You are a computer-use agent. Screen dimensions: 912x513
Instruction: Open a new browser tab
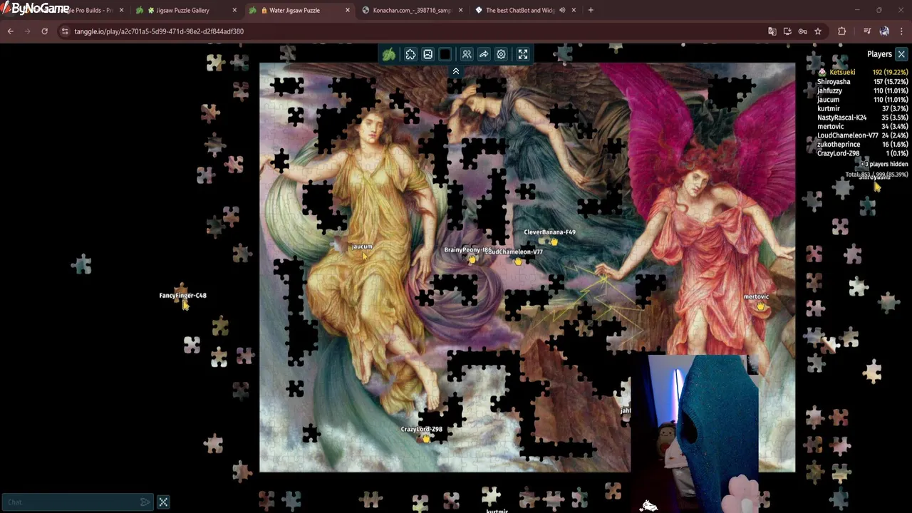pos(591,11)
